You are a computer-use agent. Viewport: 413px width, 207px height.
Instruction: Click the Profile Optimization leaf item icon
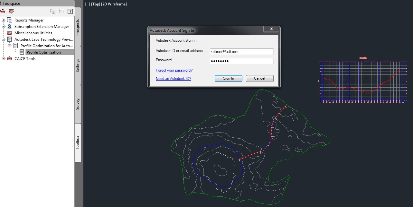coord(22,52)
